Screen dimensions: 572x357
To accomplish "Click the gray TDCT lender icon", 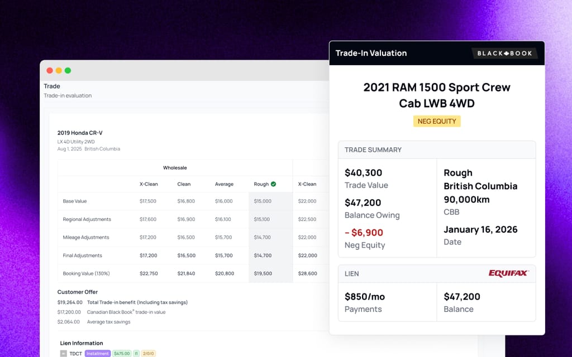I will click(64, 353).
